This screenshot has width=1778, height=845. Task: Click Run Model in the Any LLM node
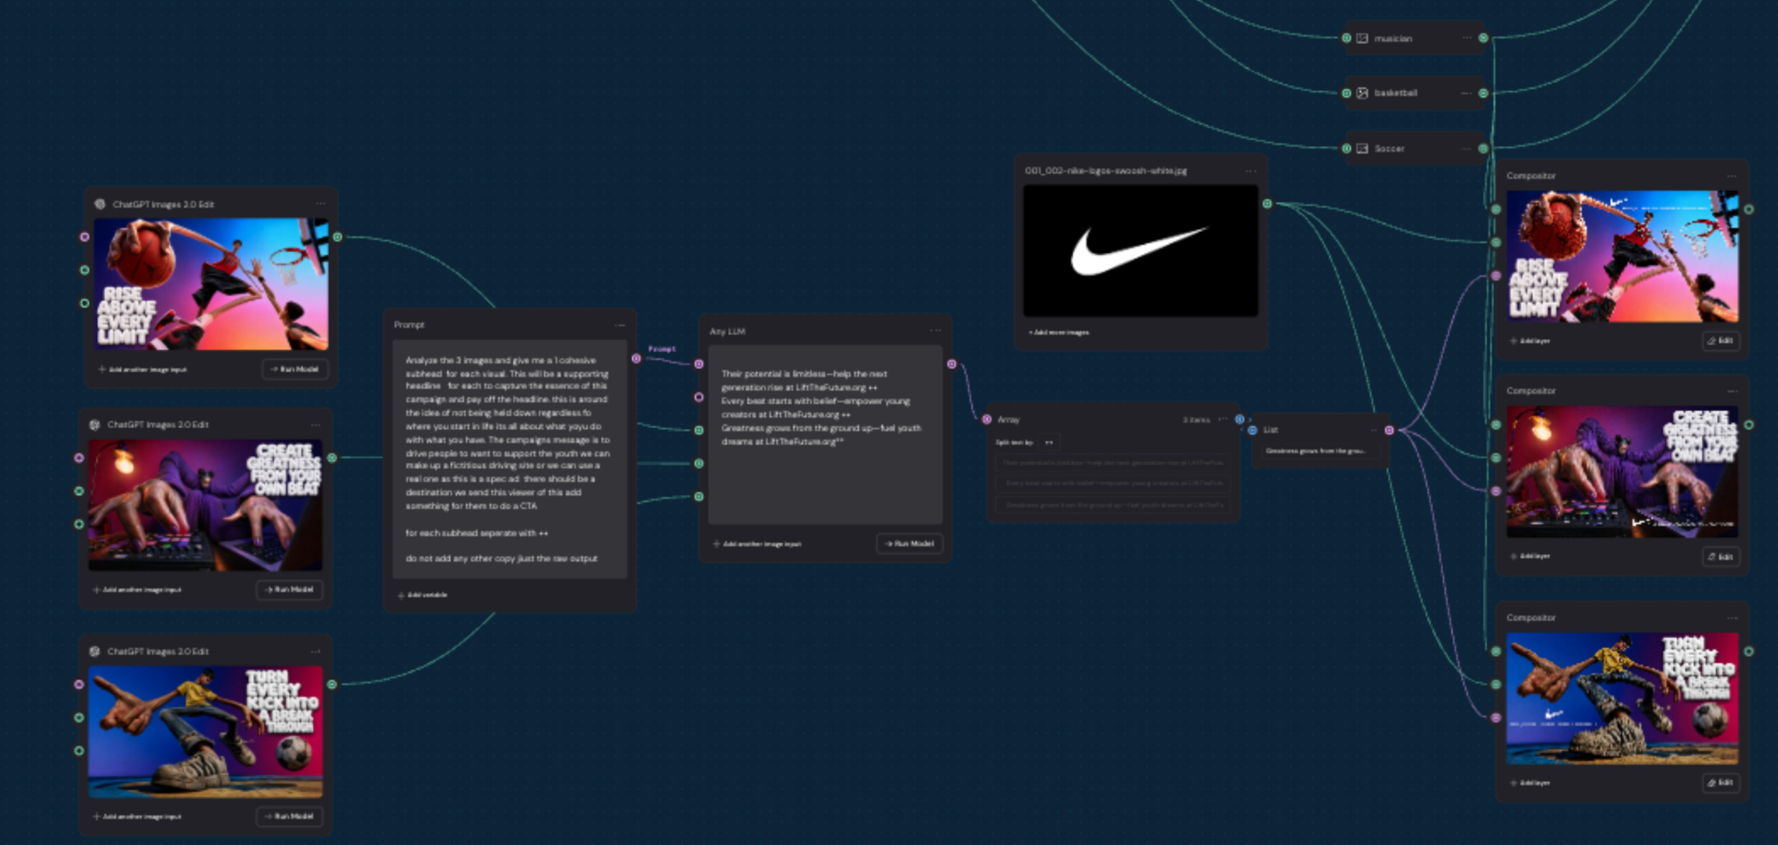tap(910, 544)
